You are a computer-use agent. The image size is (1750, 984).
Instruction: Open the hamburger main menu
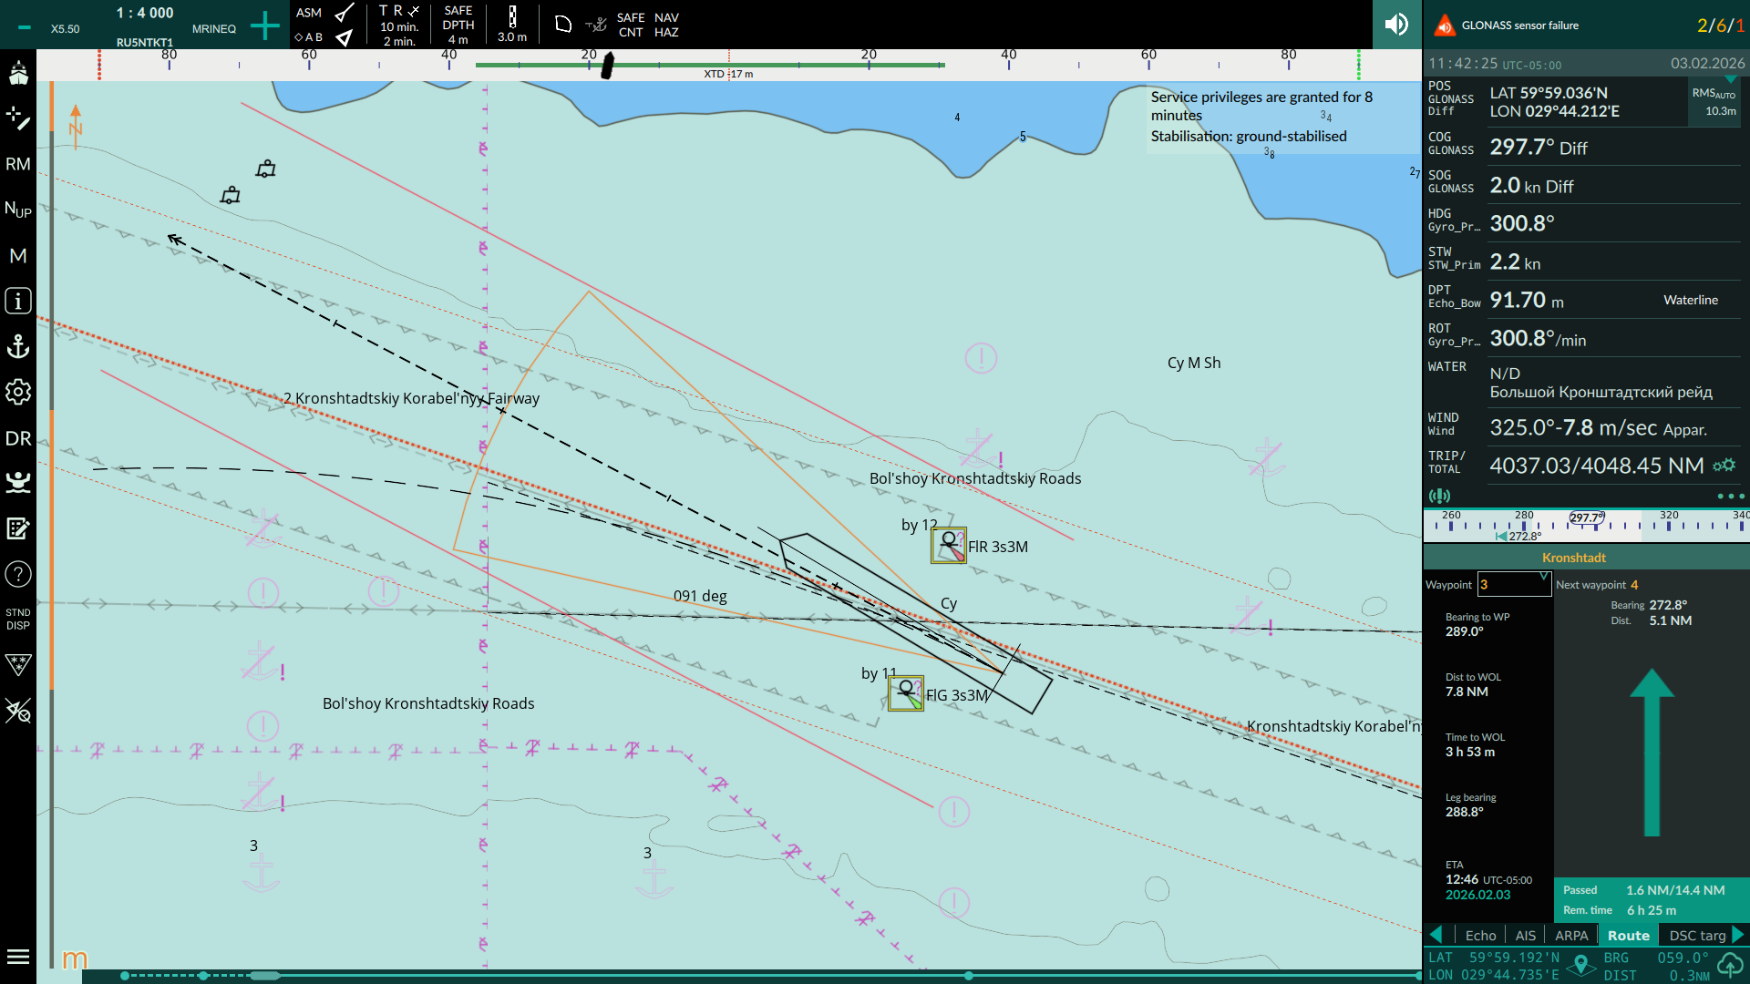point(18,957)
